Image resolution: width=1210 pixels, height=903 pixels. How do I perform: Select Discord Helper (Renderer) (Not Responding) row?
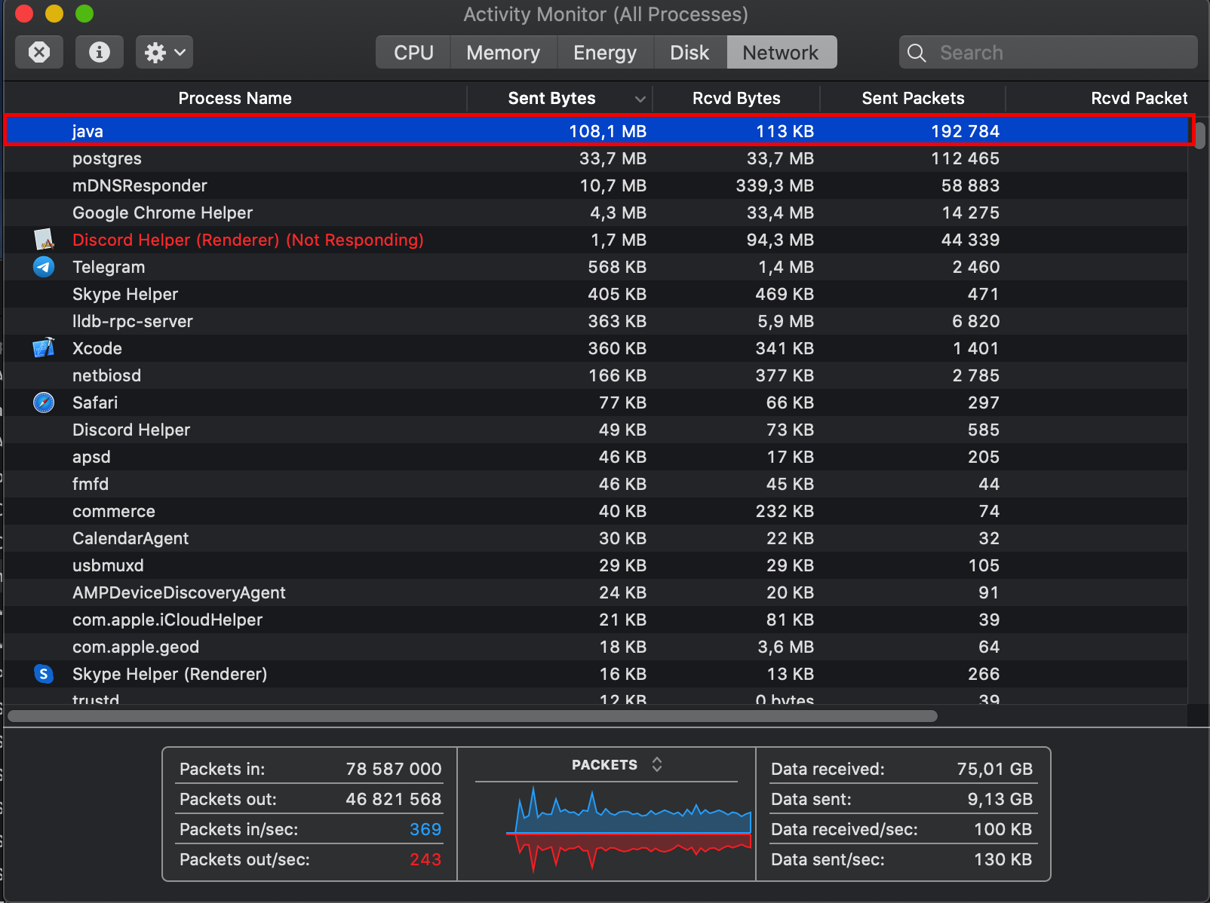[596, 240]
